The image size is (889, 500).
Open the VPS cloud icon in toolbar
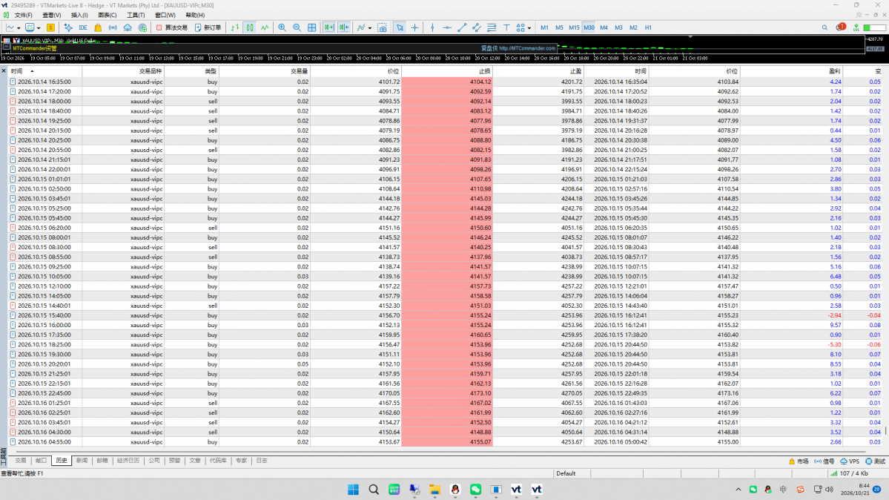128,27
